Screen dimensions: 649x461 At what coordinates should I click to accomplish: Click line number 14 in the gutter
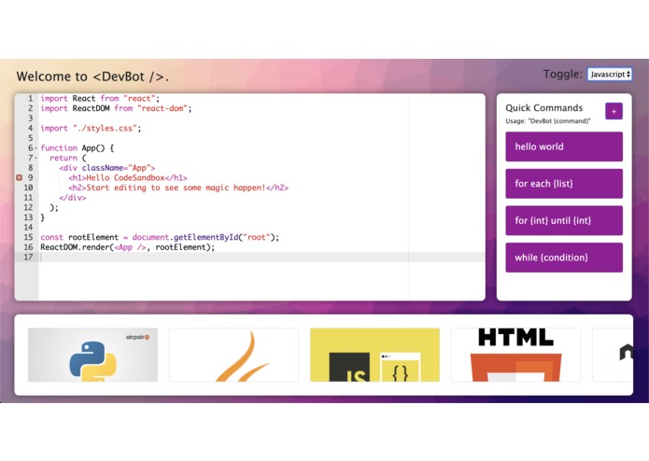point(28,228)
